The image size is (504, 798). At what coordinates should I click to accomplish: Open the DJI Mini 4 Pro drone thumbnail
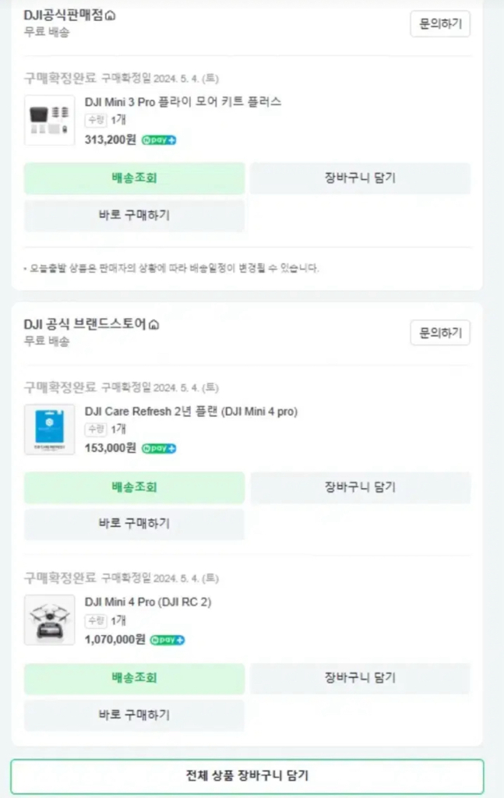point(49,620)
